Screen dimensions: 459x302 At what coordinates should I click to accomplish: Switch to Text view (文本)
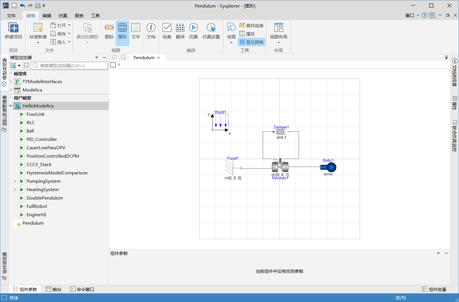pyautogui.click(x=136, y=31)
